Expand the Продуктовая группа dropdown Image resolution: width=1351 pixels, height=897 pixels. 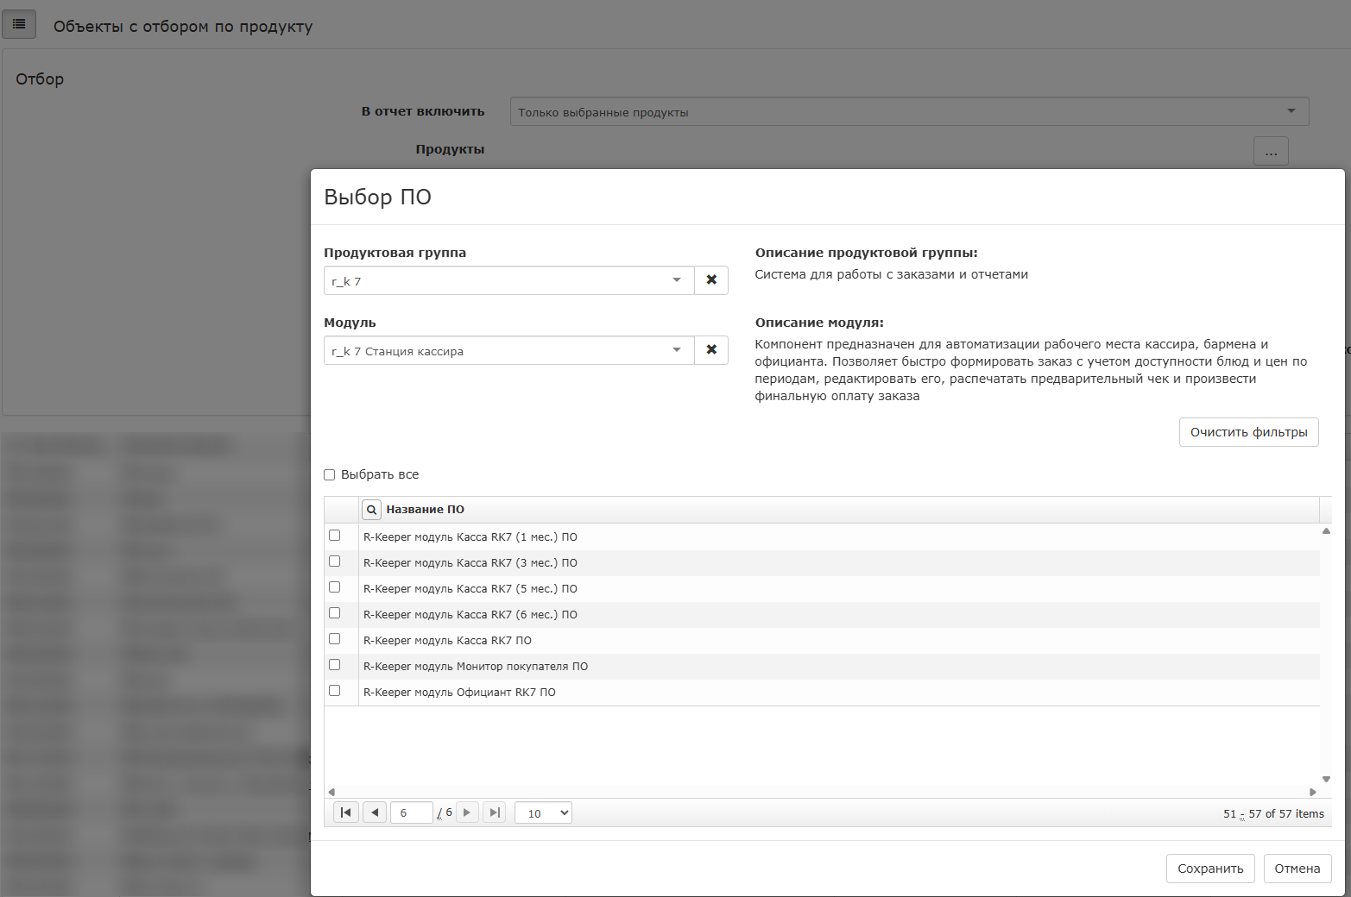click(x=677, y=280)
